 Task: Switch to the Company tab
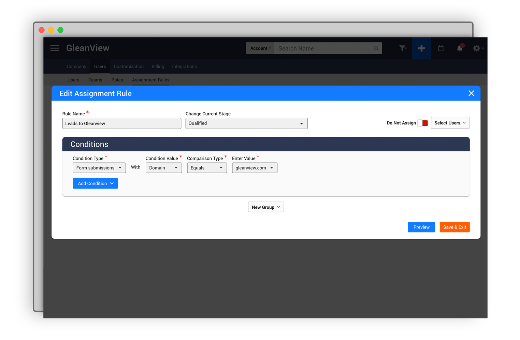pyautogui.click(x=76, y=66)
